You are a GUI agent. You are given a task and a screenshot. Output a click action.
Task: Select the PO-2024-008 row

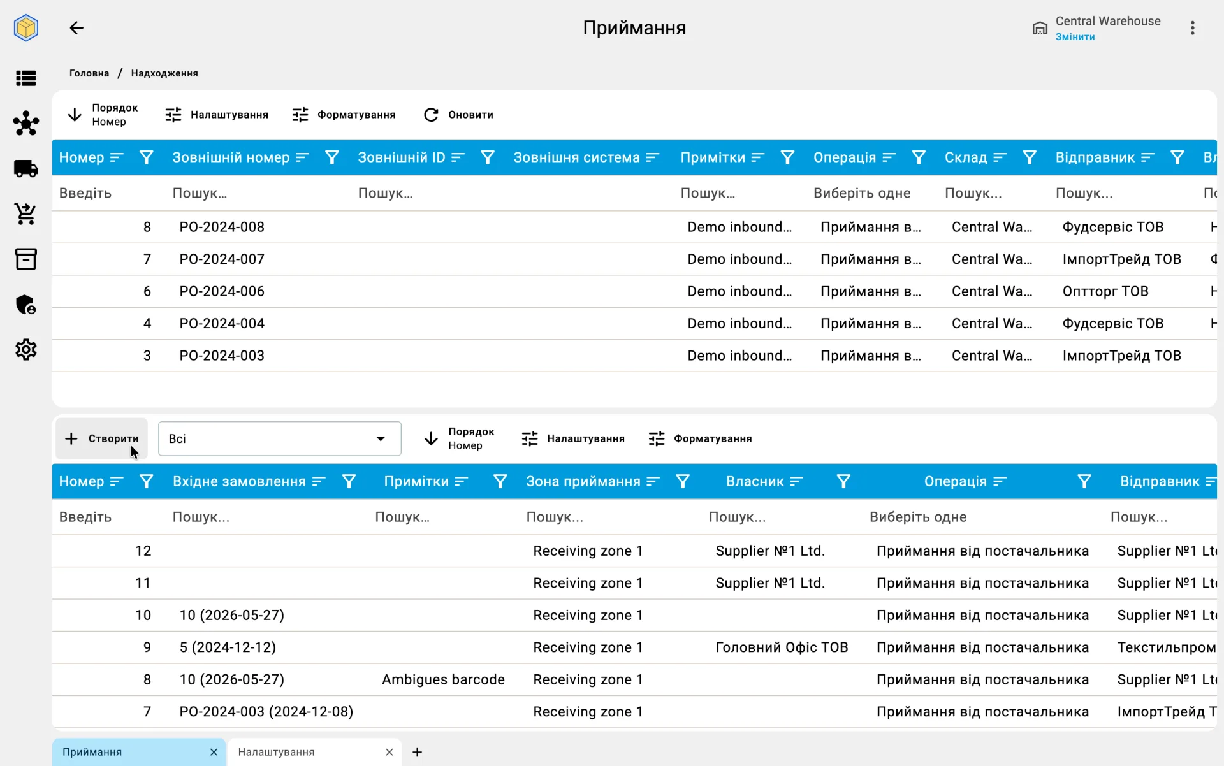[x=634, y=227]
